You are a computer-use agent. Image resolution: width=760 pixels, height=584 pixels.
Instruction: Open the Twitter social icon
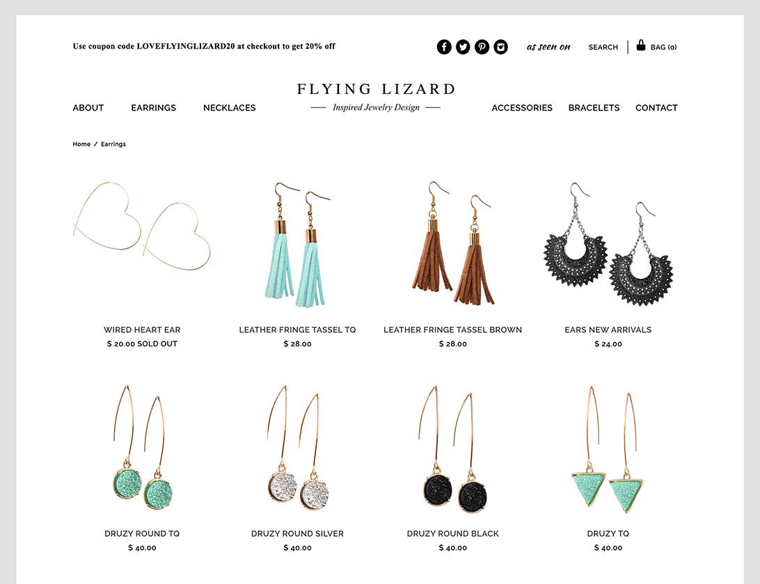(x=463, y=47)
